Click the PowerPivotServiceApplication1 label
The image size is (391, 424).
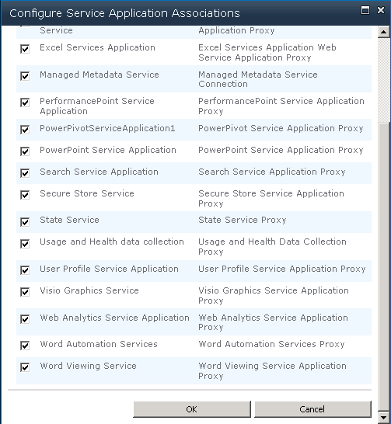[107, 128]
